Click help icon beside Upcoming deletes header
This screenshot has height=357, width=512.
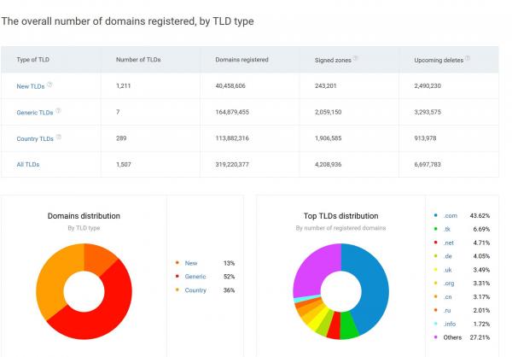[x=468, y=59]
